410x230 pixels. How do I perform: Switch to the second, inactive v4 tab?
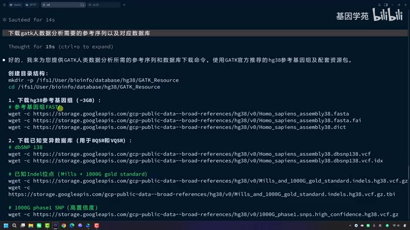pos(104,4)
